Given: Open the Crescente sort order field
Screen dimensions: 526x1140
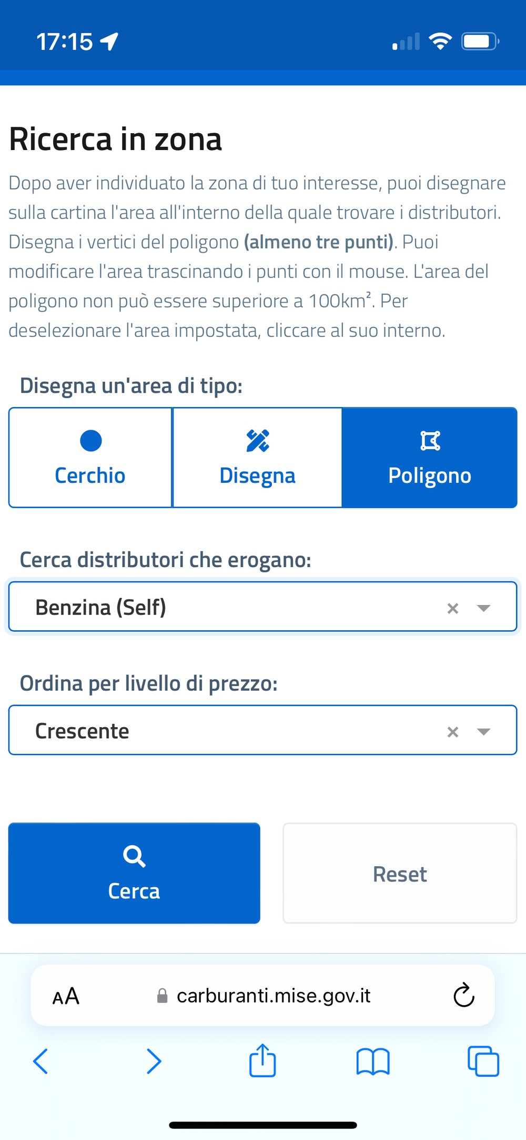Looking at the screenshot, I should [x=262, y=730].
